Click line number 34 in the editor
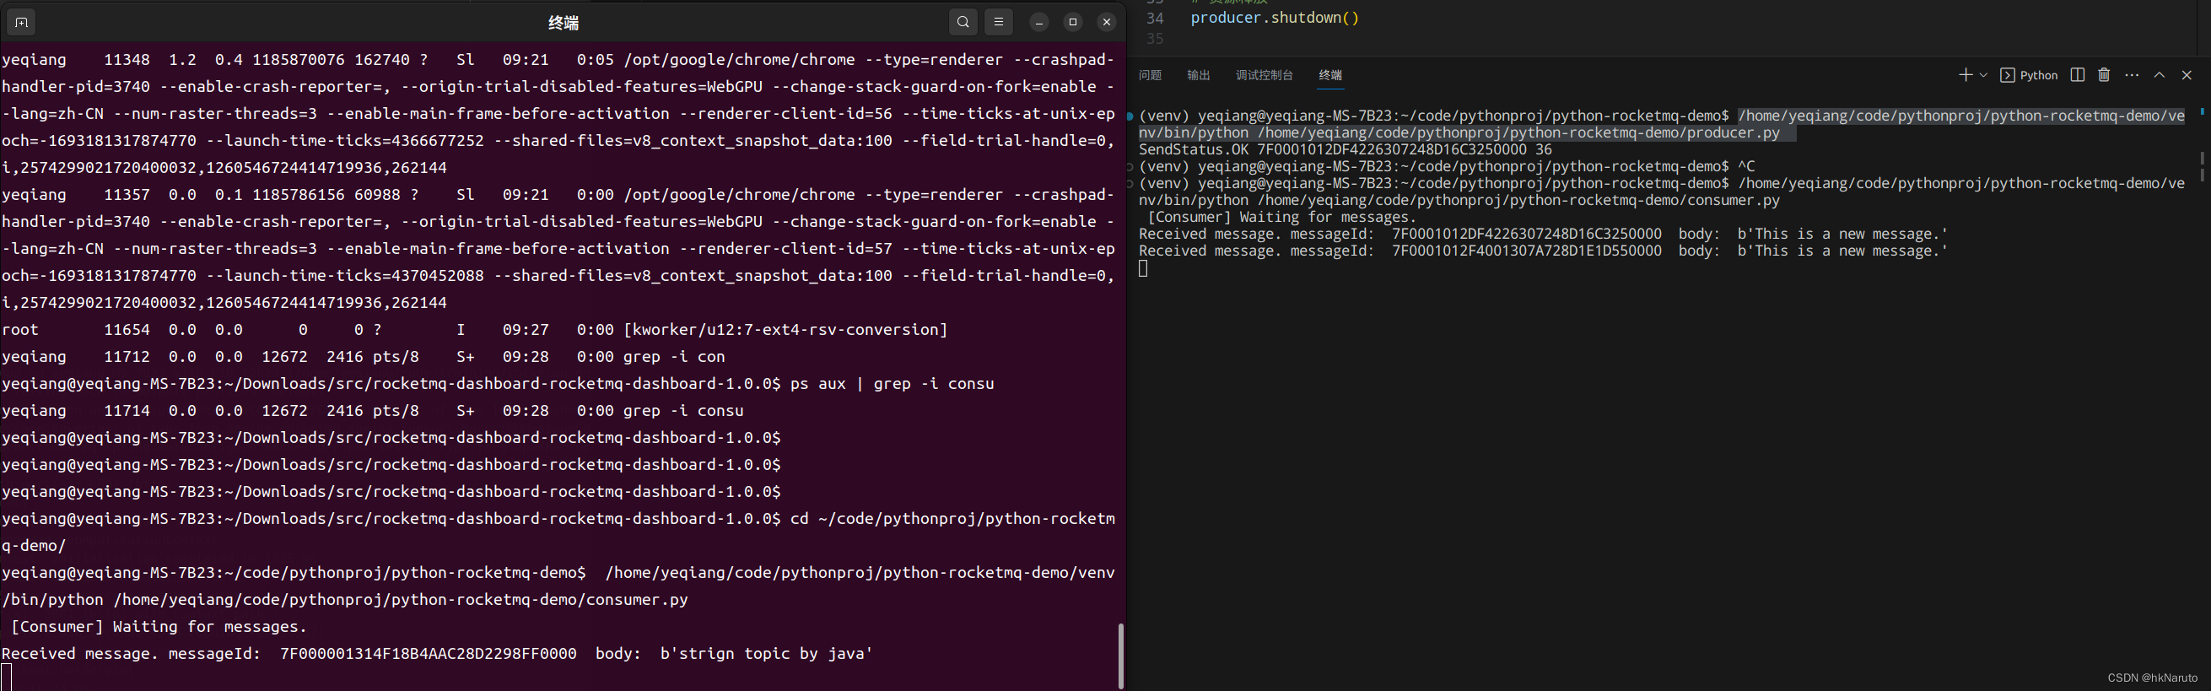This screenshot has height=691, width=2211. 1154,18
